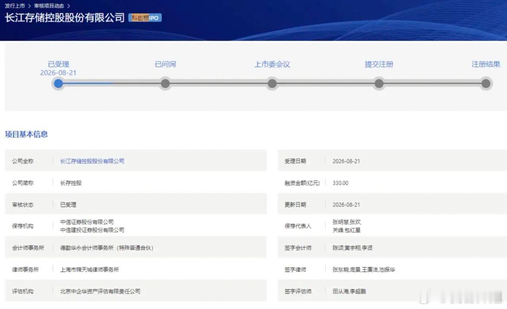Viewport: 507px width, 309px height.
Task: Select the 提交注册 progress node
Action: point(379,84)
